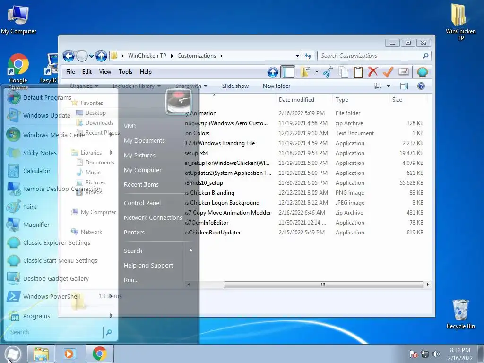484x363 pixels.
Task: Open the Edit menu
Action: pyautogui.click(x=87, y=72)
